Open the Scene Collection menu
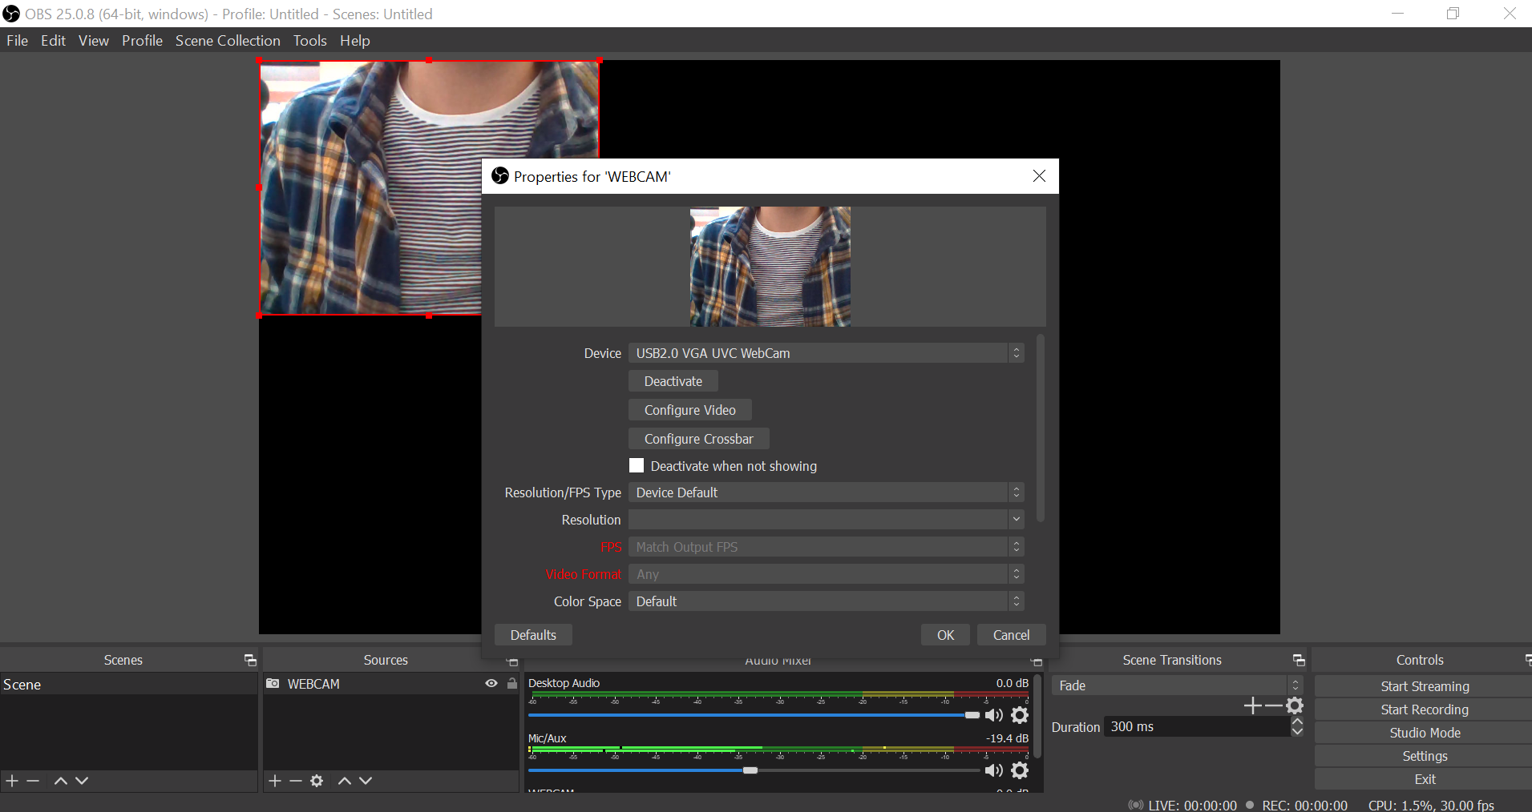The width and height of the screenshot is (1532, 812). coord(228,40)
